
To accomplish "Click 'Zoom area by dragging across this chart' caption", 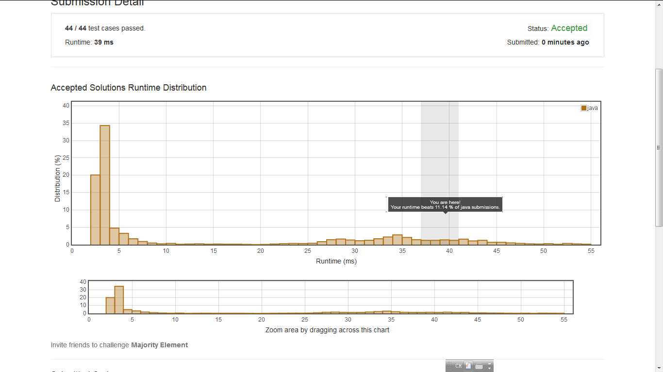I will pos(327,330).
